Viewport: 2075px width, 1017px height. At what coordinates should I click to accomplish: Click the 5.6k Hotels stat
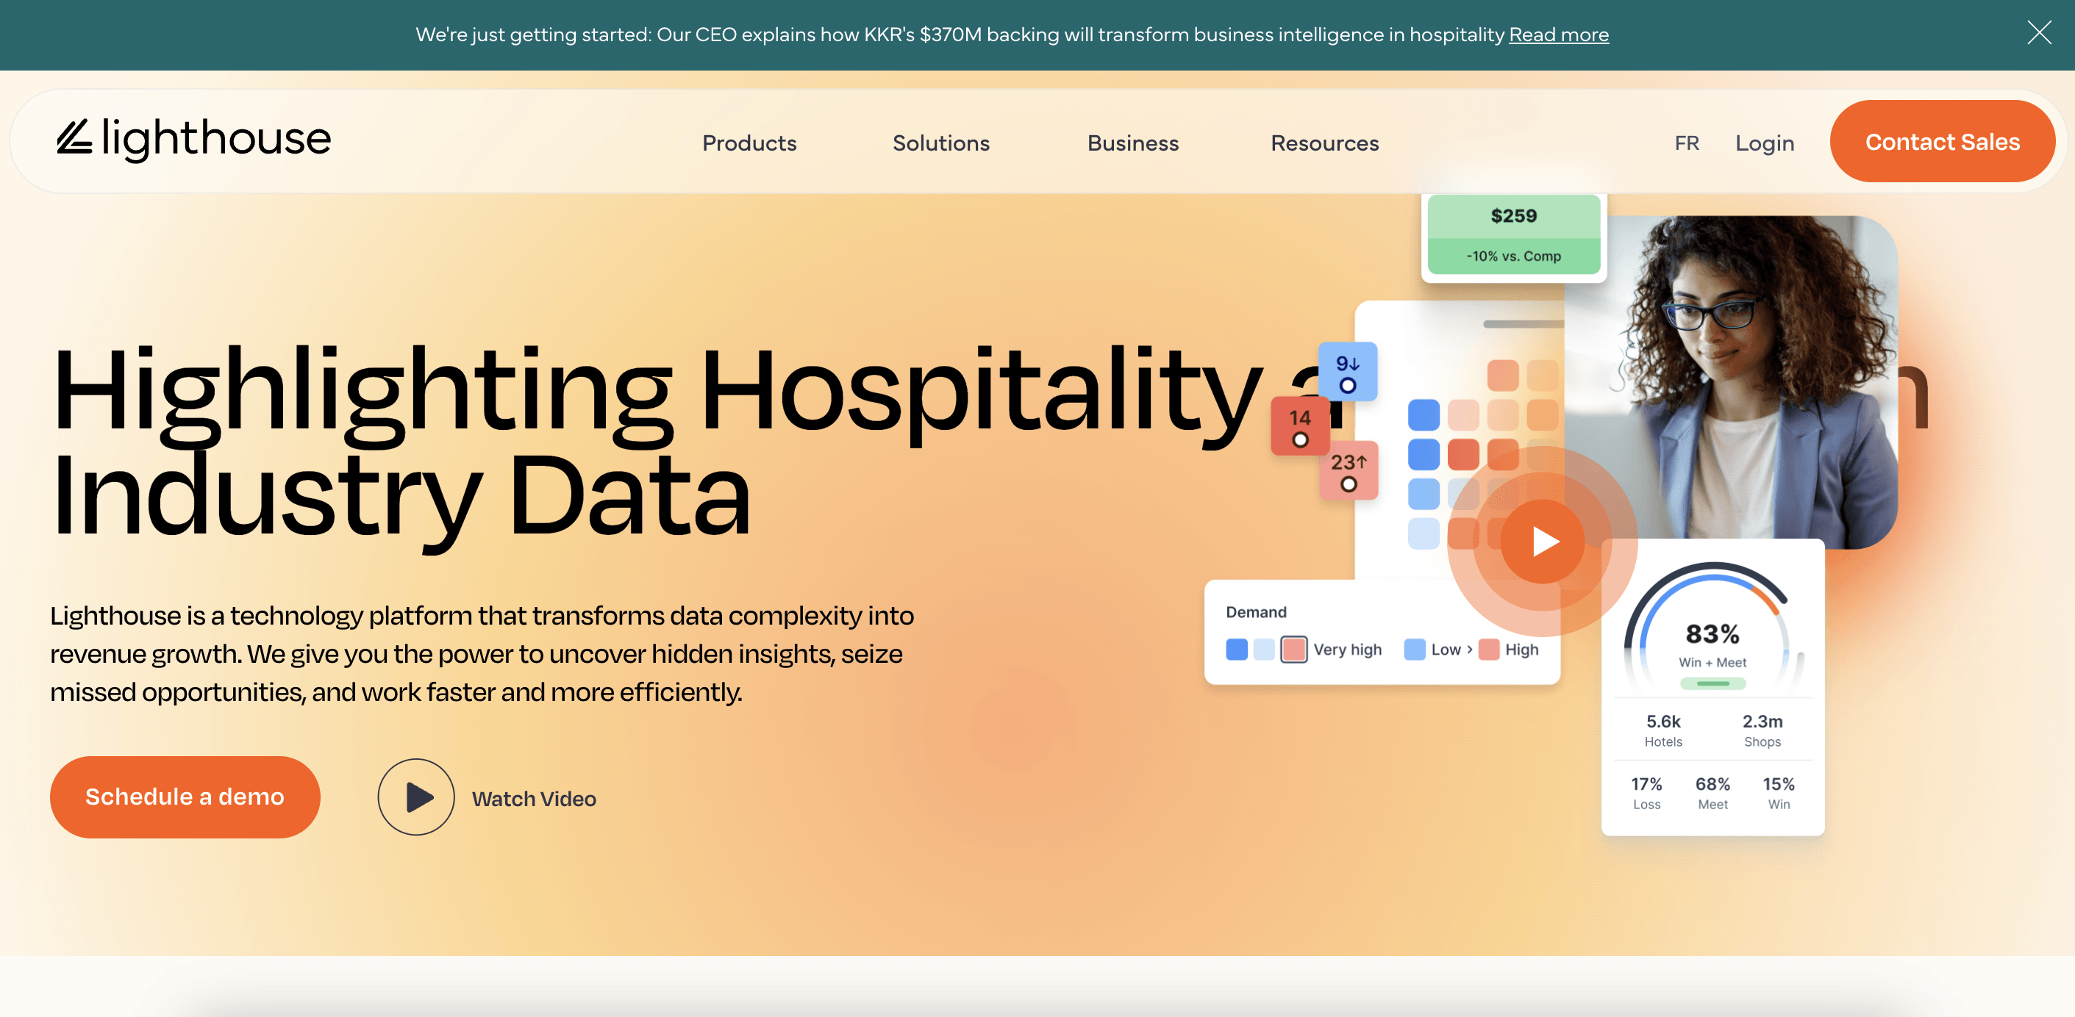pos(1663,730)
